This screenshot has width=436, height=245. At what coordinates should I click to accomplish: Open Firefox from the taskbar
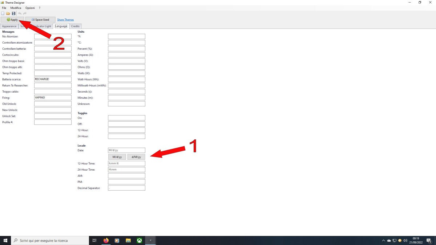point(106,240)
